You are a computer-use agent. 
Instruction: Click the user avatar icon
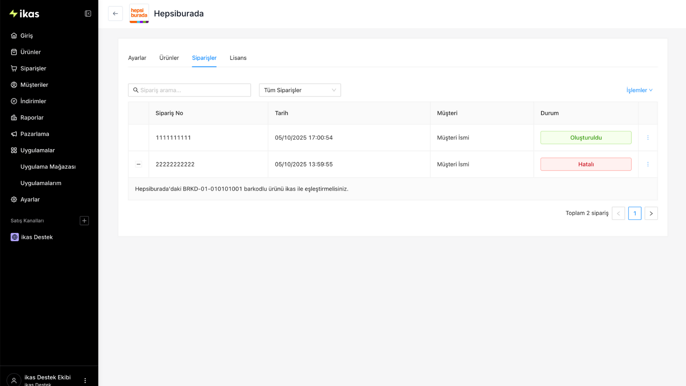click(x=14, y=380)
